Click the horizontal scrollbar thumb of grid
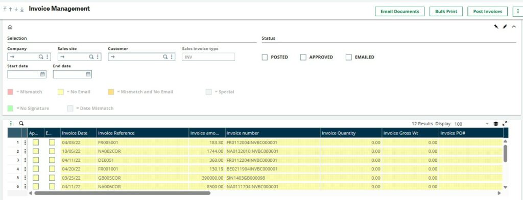 pos(122,193)
